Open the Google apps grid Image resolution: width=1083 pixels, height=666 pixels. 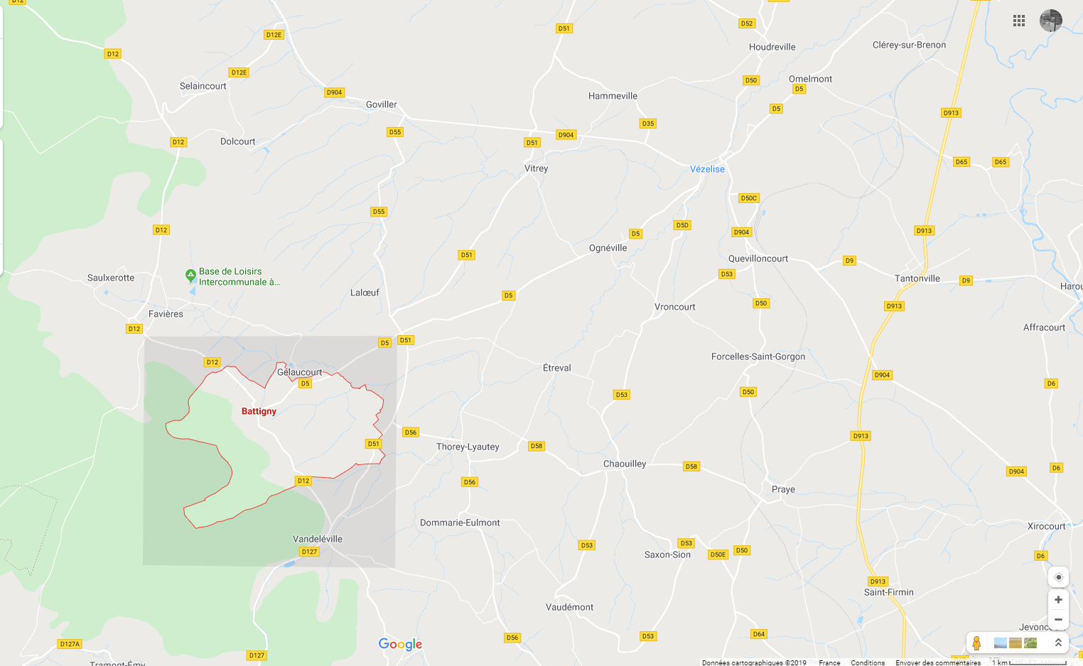pos(1019,21)
